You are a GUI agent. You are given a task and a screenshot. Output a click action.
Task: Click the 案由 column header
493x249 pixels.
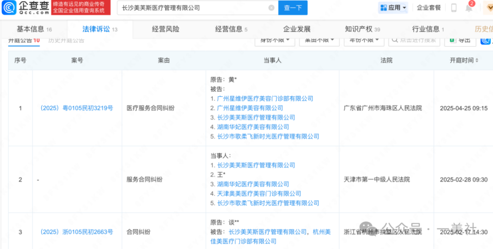(164, 60)
